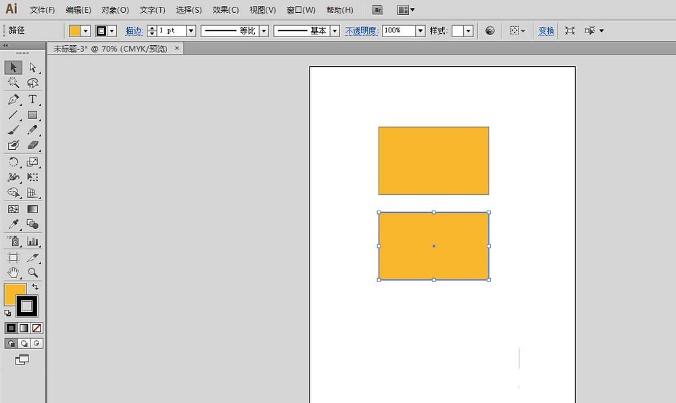The image size is (676, 403).
Task: Select the Scale tool
Action: [32, 162]
